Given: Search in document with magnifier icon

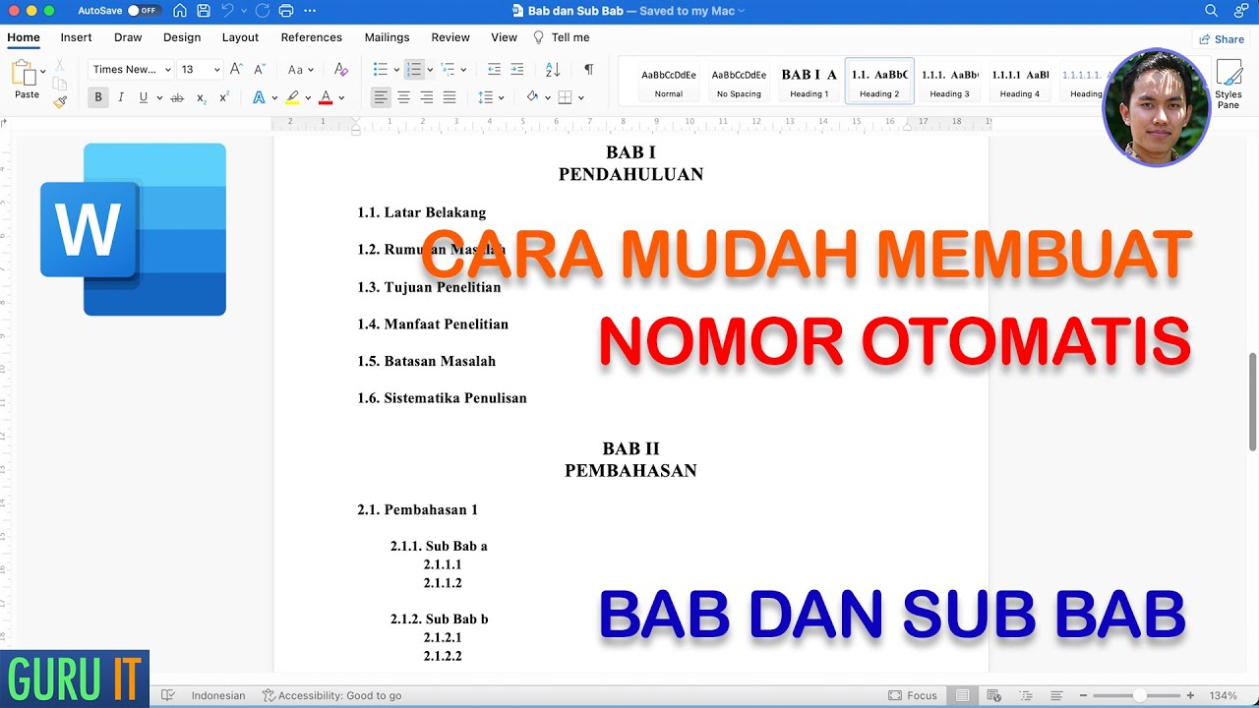Looking at the screenshot, I should coord(1212,11).
